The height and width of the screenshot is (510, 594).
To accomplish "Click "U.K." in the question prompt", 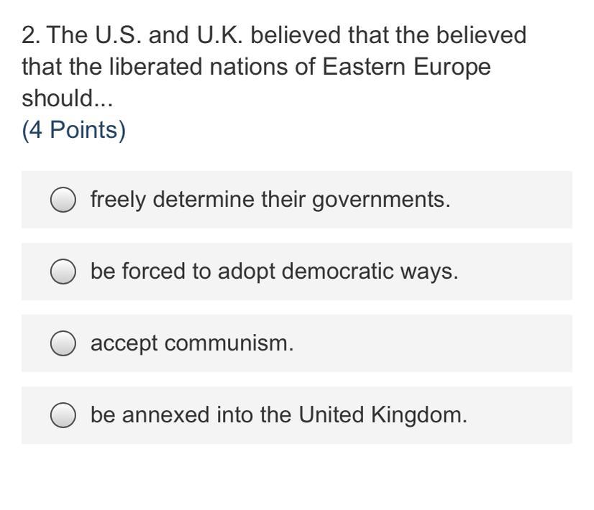I will [219, 35].
